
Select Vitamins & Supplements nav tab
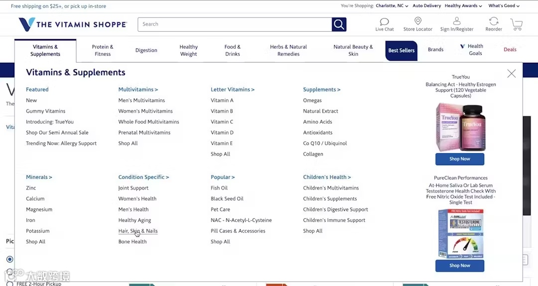point(45,50)
